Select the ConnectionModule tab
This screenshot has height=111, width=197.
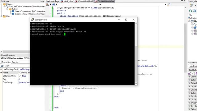pos(104,1)
